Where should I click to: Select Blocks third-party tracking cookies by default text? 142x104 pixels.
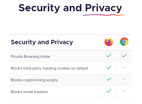coord(49,68)
